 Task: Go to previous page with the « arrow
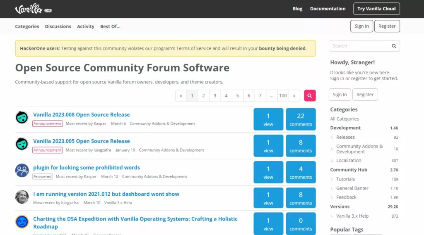coord(181,95)
